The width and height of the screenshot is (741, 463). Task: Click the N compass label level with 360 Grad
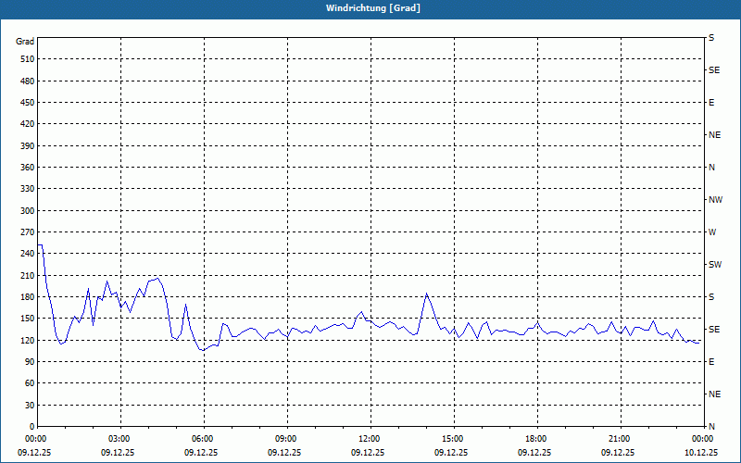pos(711,168)
